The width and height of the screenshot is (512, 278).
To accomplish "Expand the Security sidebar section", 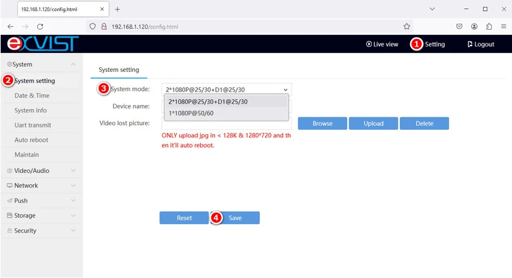I will point(41,230).
